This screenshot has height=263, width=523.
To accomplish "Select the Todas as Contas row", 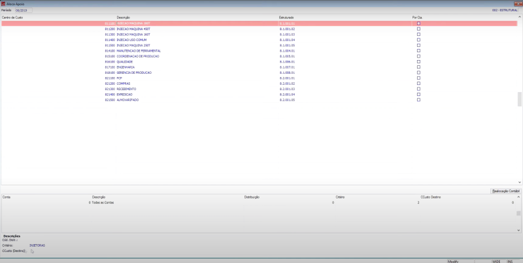I will click(258, 202).
